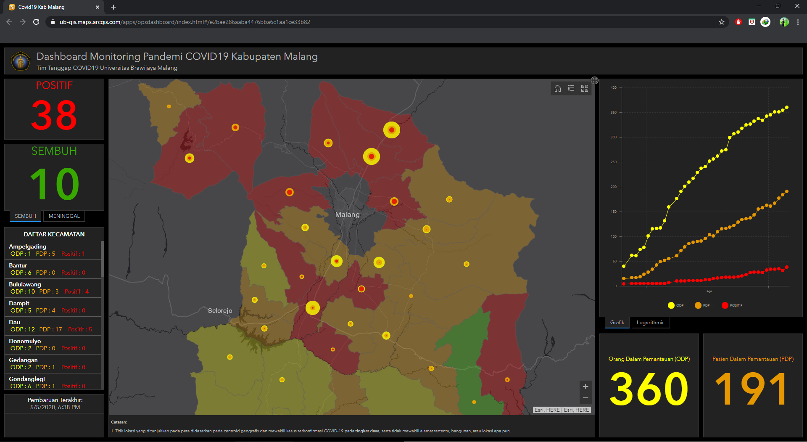The height and width of the screenshot is (442, 807).
Task: Open the Chrome three-dot menu
Action: [798, 22]
